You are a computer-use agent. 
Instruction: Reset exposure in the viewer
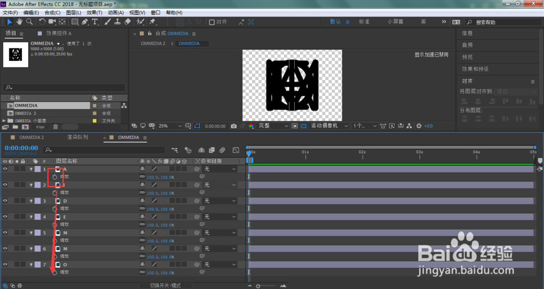pyautogui.click(x=419, y=126)
